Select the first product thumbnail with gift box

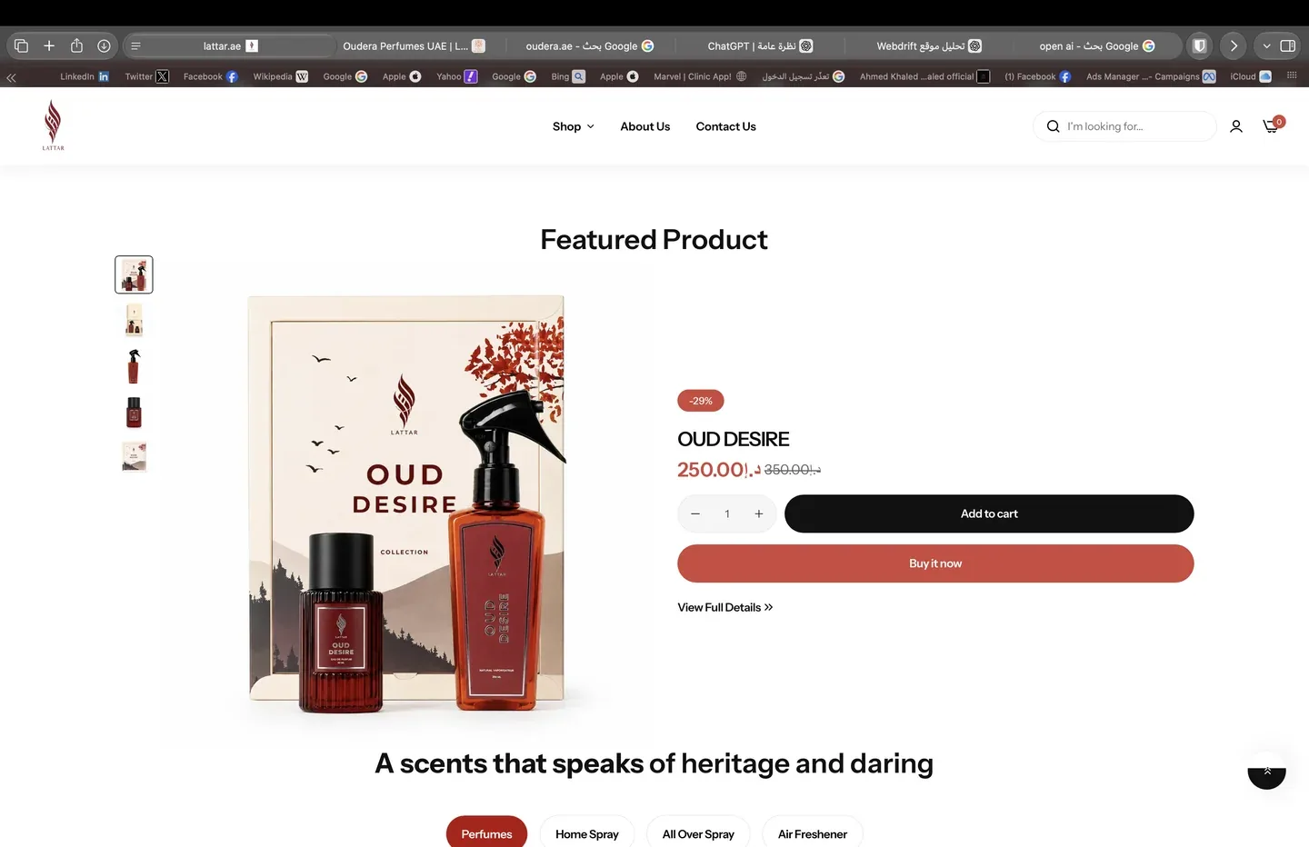tap(134, 274)
